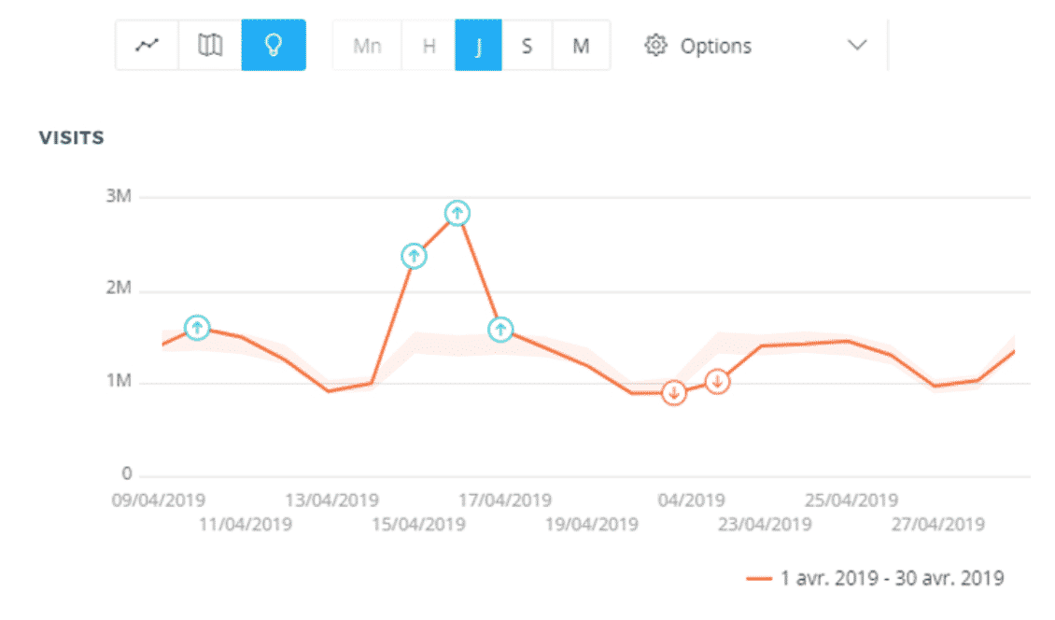
Task: Switch to the line chart view
Action: (147, 45)
